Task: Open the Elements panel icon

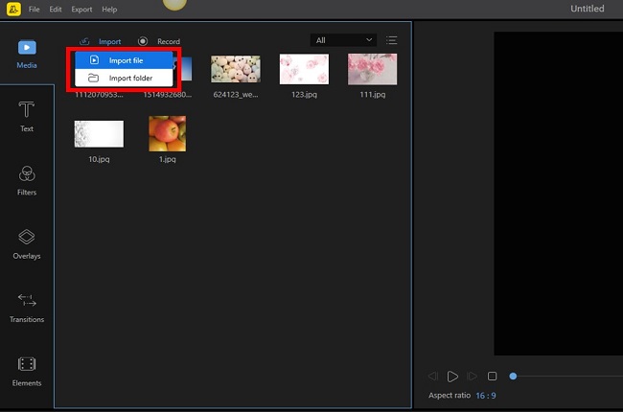Action: pos(27,364)
